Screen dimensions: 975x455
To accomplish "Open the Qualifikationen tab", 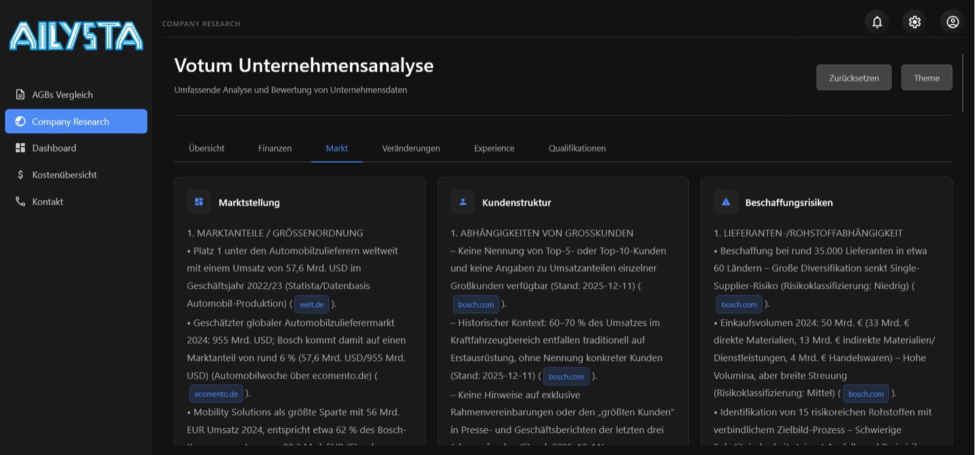I will (577, 148).
